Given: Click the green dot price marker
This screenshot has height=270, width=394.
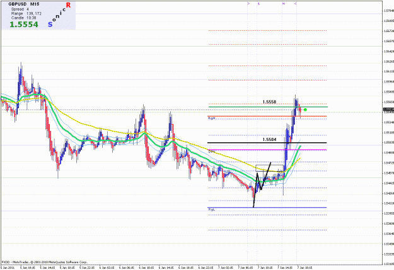Looking at the screenshot, I should pos(305,110).
